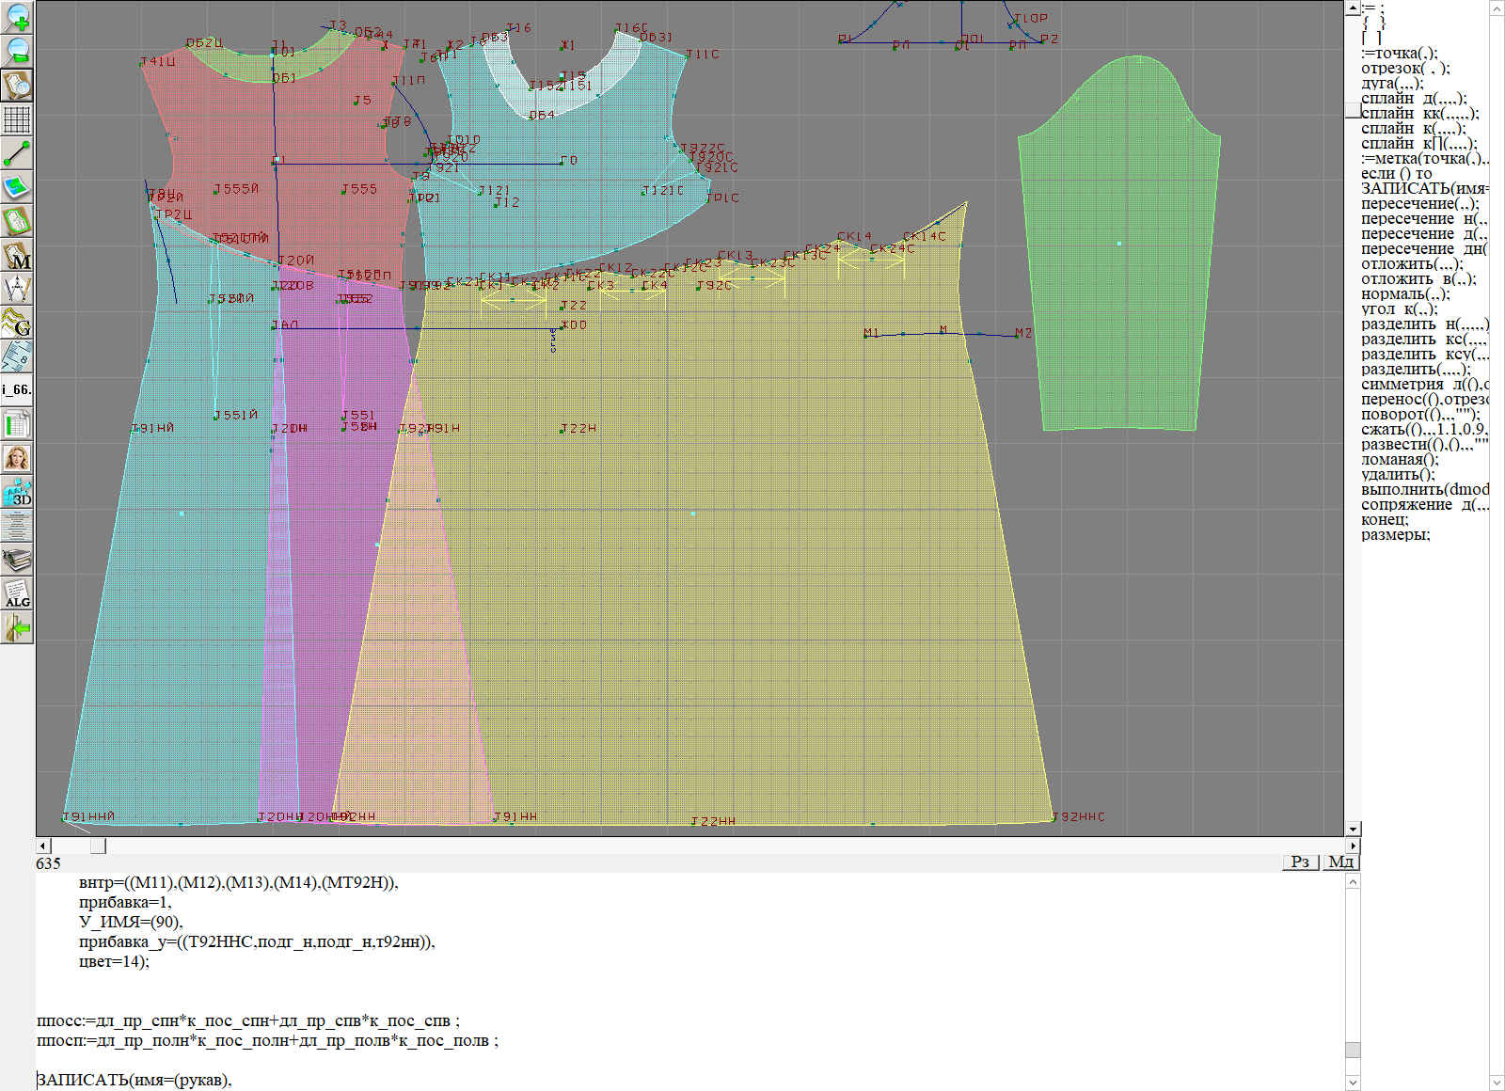The height and width of the screenshot is (1091, 1505).
Task: Toggle the grid display icon
Action: [x=17, y=119]
